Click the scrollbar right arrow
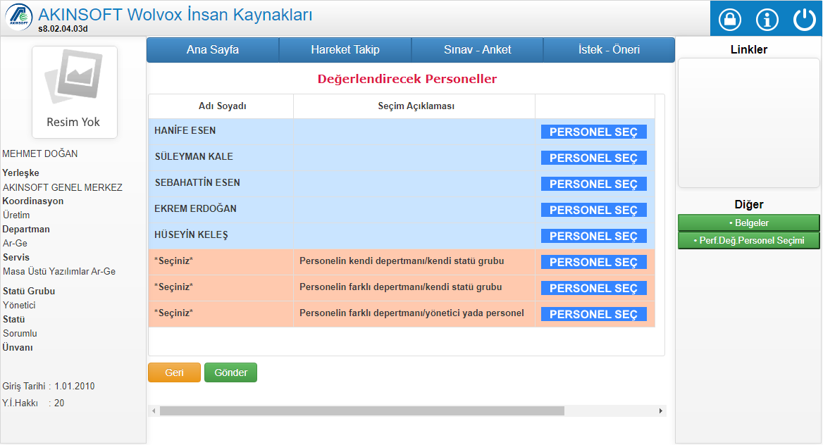The width and height of the screenshot is (823, 445). click(x=661, y=411)
